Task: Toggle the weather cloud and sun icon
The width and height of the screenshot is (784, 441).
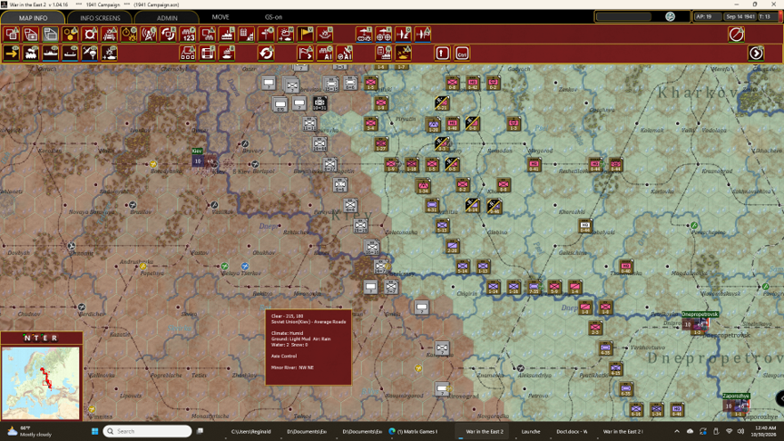Action: 286,34
